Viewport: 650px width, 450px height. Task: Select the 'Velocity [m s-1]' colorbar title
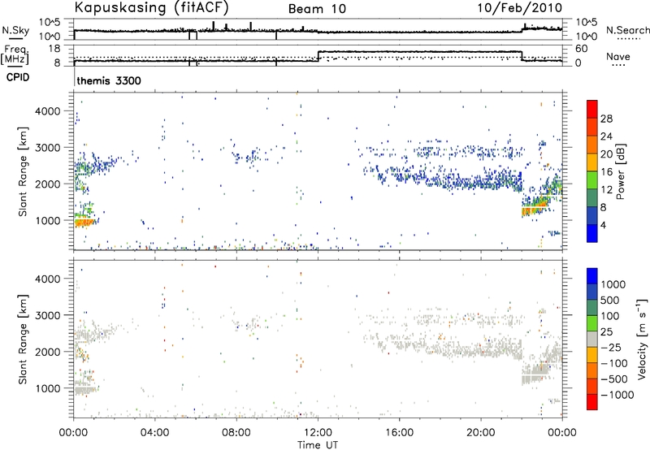click(643, 339)
